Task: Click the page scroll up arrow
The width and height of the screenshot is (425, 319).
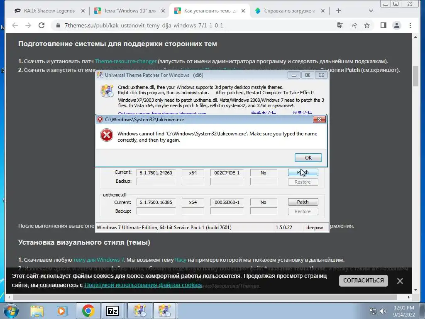Action: (x=415, y=37)
